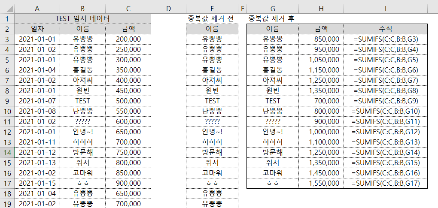Click 'TEST' in column G

point(273,101)
